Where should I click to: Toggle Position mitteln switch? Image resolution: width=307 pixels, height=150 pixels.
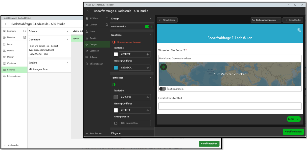163,89
